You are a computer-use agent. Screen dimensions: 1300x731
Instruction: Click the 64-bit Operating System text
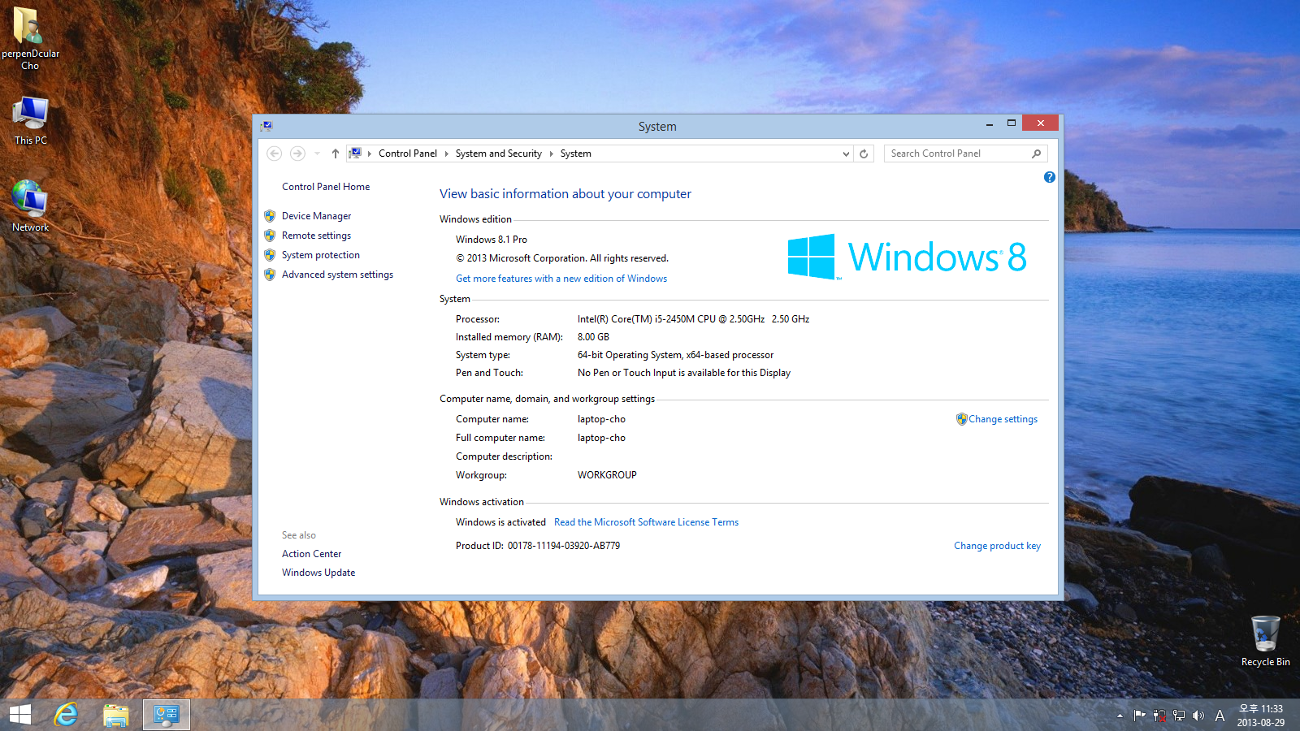click(x=675, y=355)
